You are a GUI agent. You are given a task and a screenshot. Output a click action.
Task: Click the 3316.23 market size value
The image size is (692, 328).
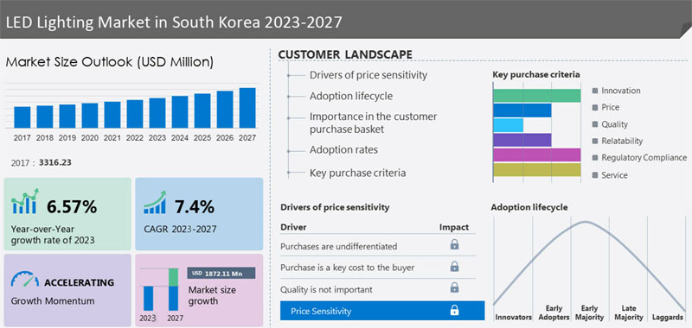55,162
